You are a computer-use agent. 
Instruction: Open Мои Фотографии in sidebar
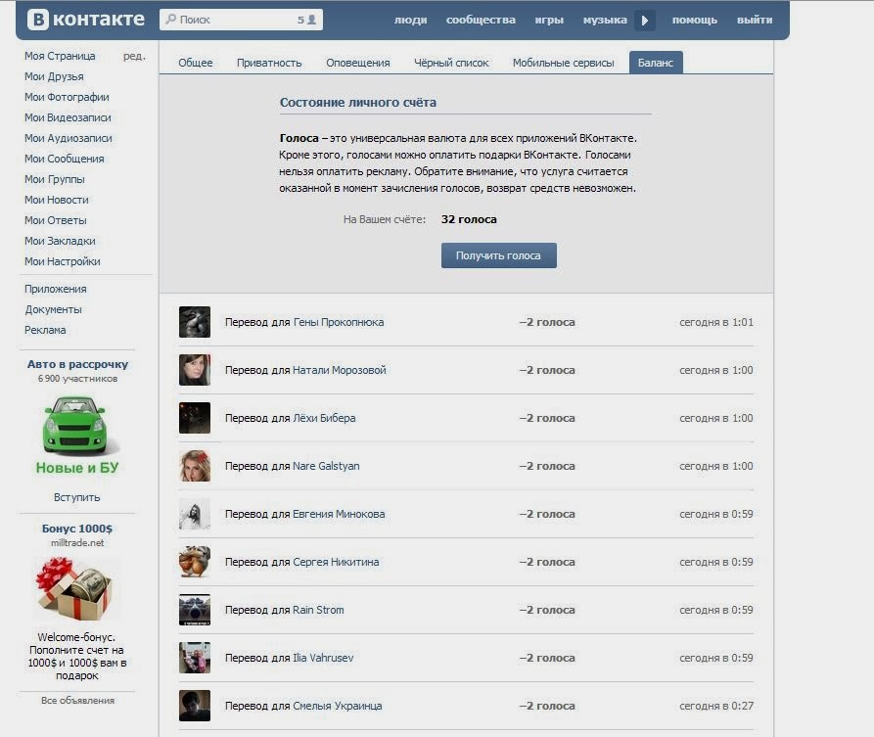pyautogui.click(x=67, y=97)
